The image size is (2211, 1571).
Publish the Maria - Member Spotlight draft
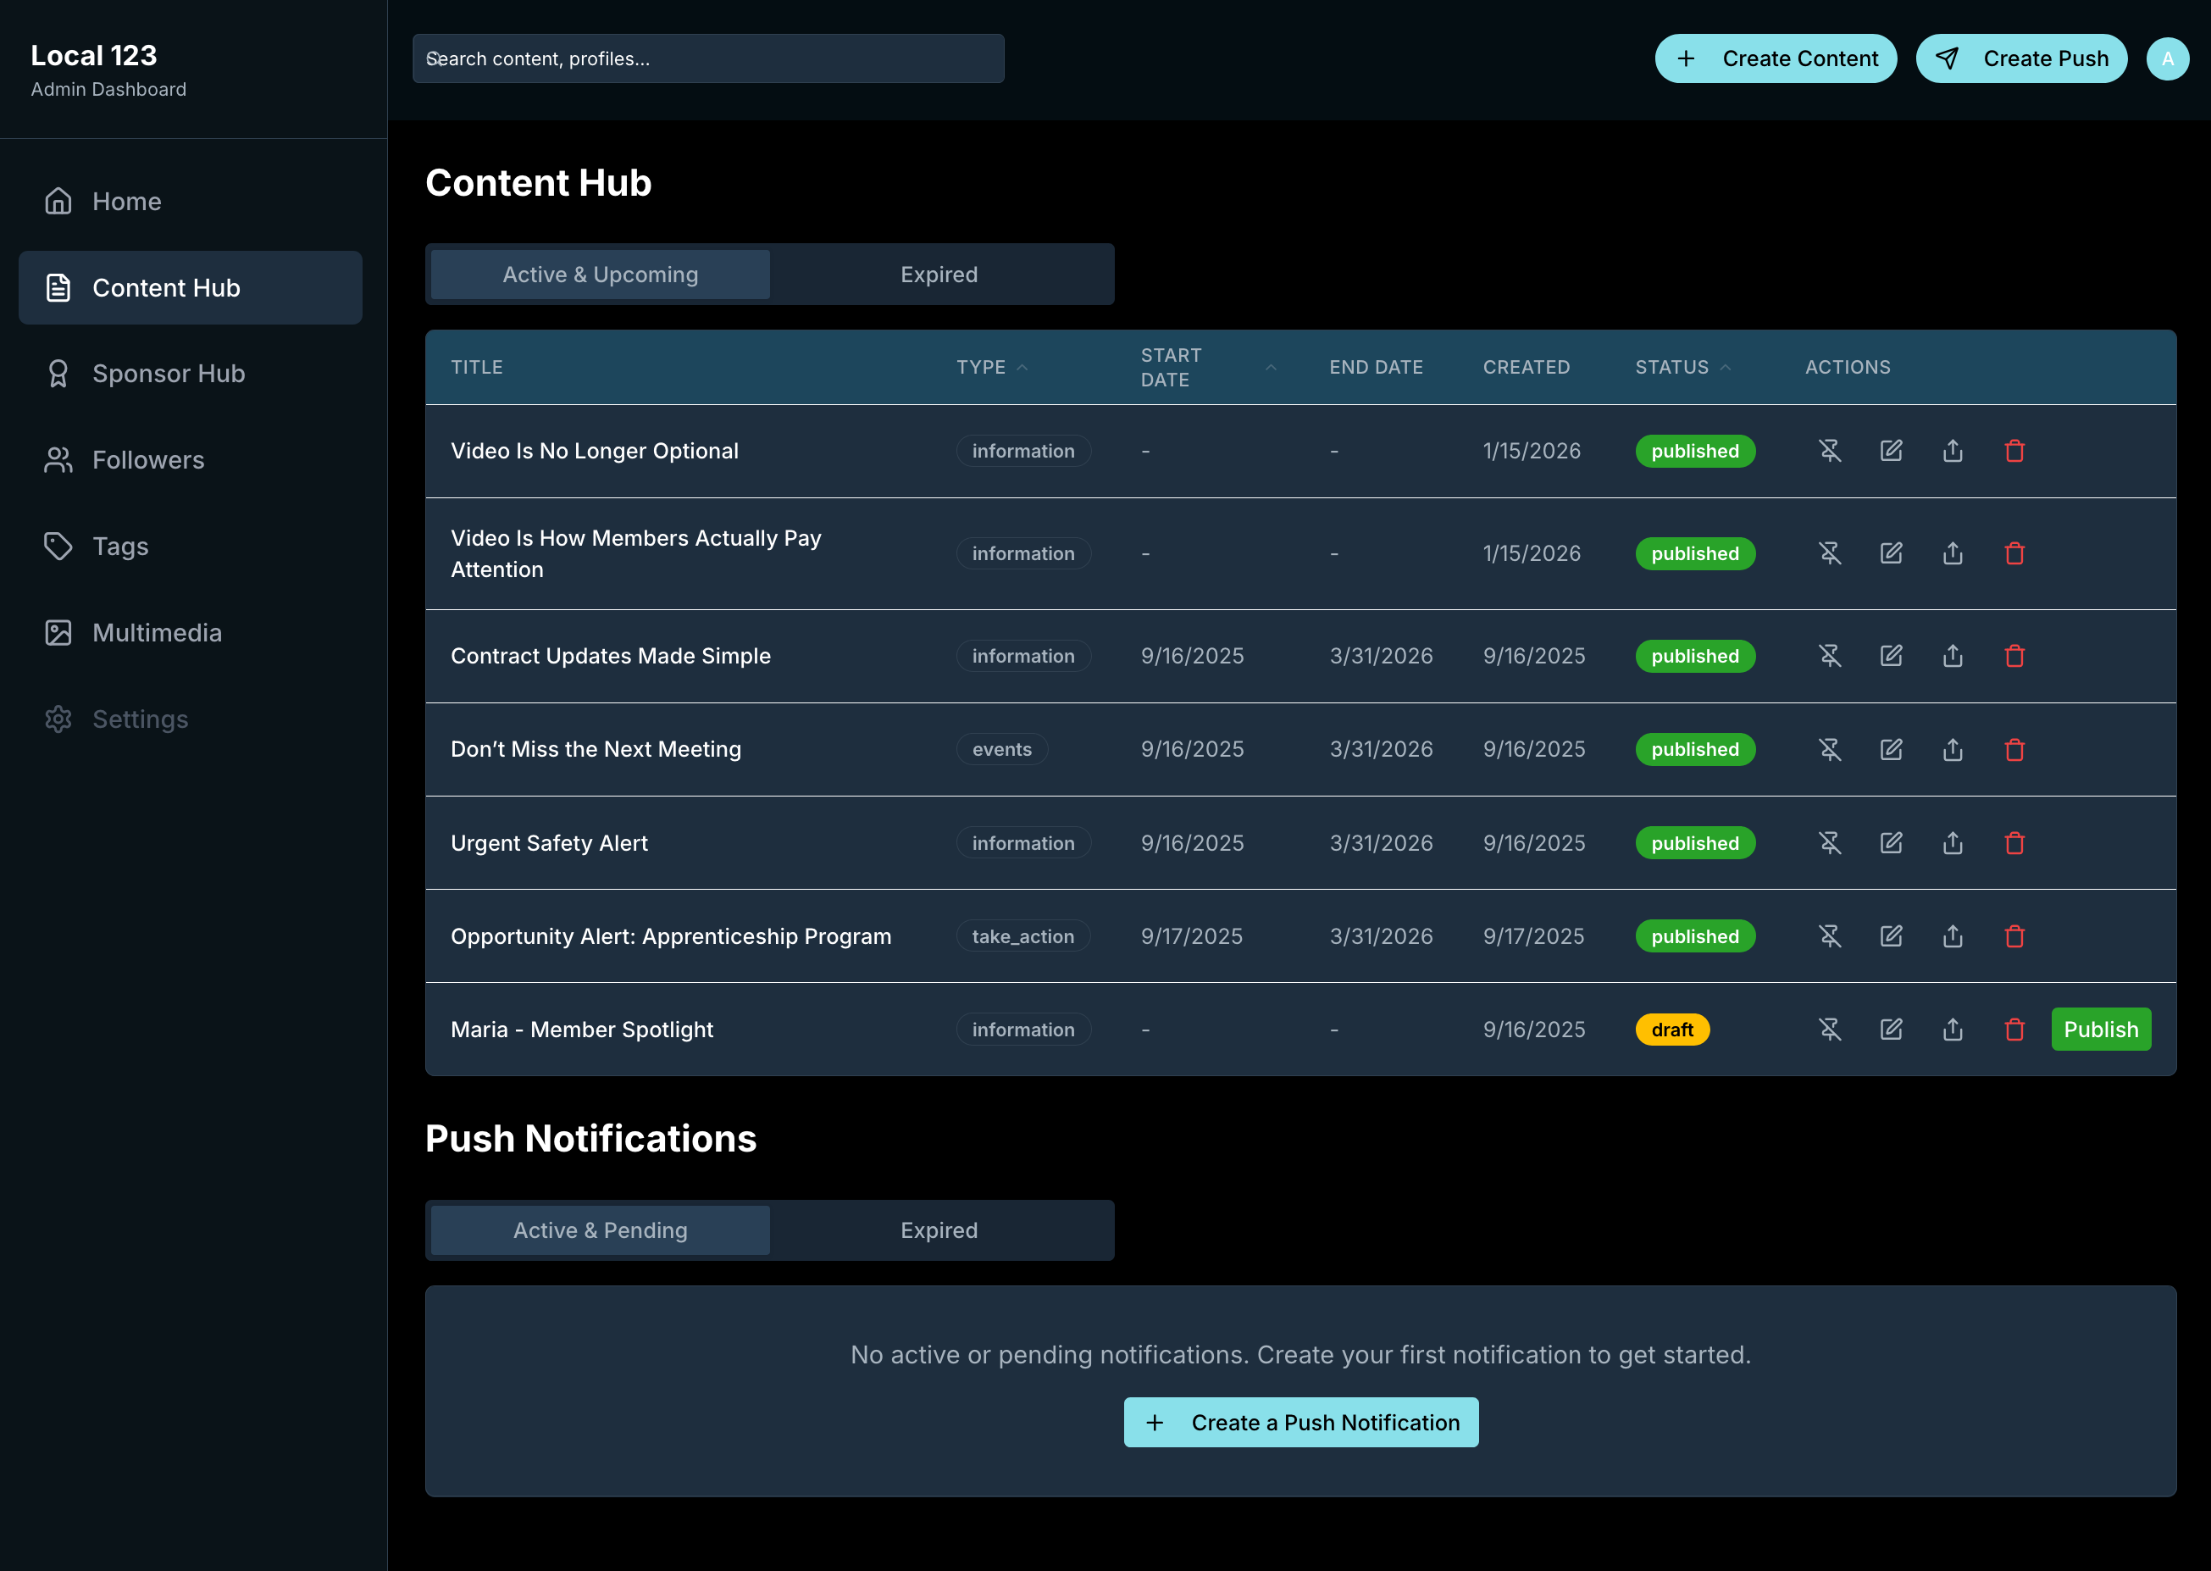2101,1030
